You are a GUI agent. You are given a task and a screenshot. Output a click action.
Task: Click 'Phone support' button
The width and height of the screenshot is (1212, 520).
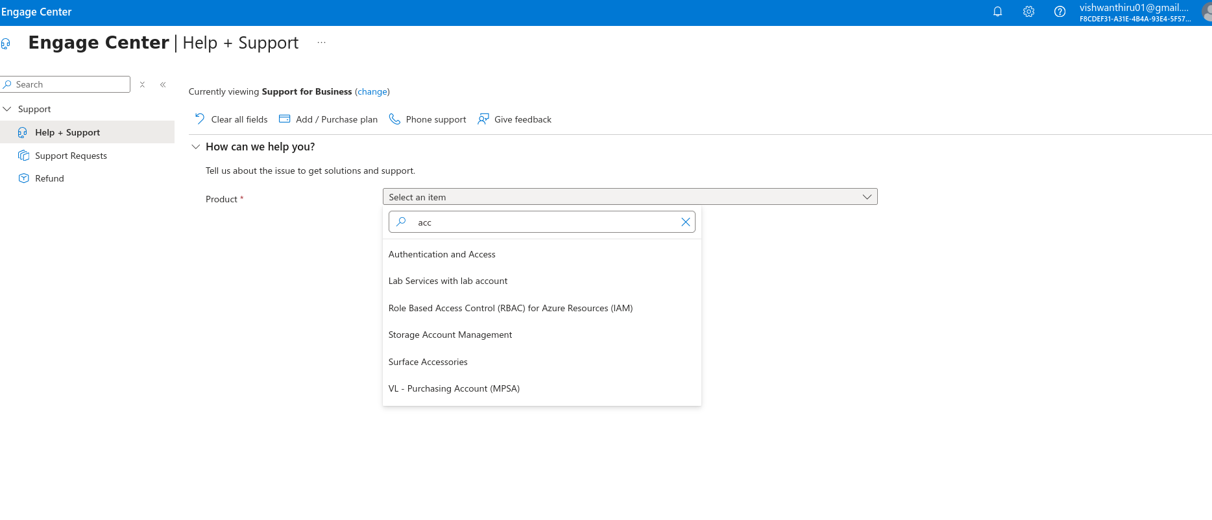tap(428, 119)
